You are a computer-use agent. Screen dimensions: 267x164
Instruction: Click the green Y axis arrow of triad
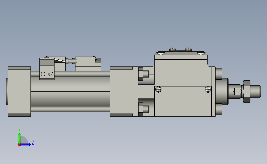click(x=19, y=138)
